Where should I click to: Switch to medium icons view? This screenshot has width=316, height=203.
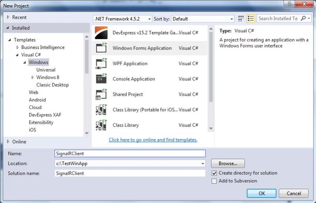tap(241, 19)
